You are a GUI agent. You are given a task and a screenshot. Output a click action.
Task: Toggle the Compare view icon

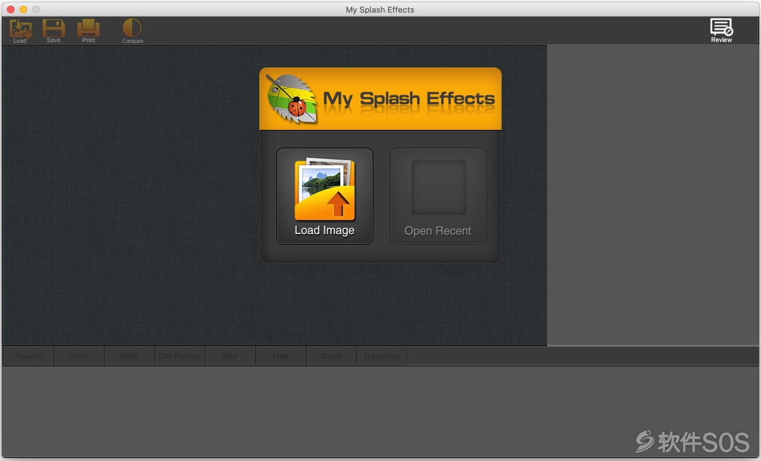(x=133, y=30)
